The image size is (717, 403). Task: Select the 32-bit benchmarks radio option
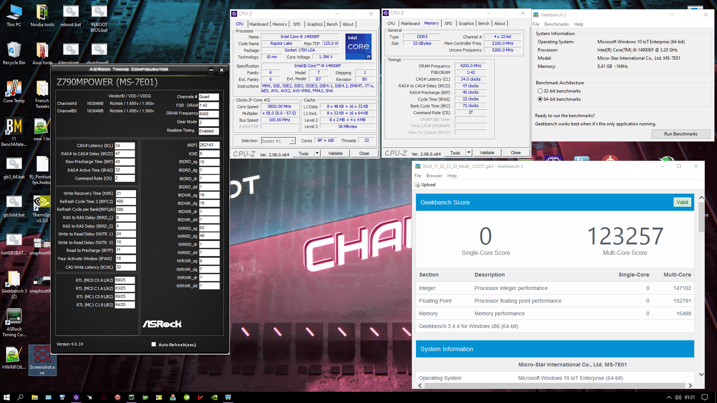pyautogui.click(x=540, y=91)
